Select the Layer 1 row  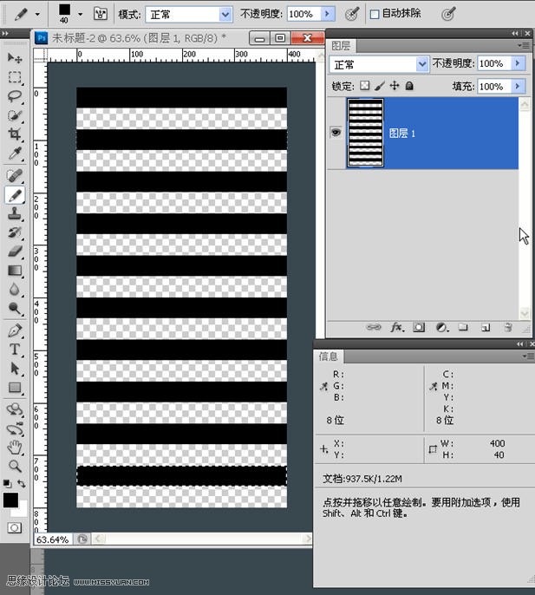(423, 133)
